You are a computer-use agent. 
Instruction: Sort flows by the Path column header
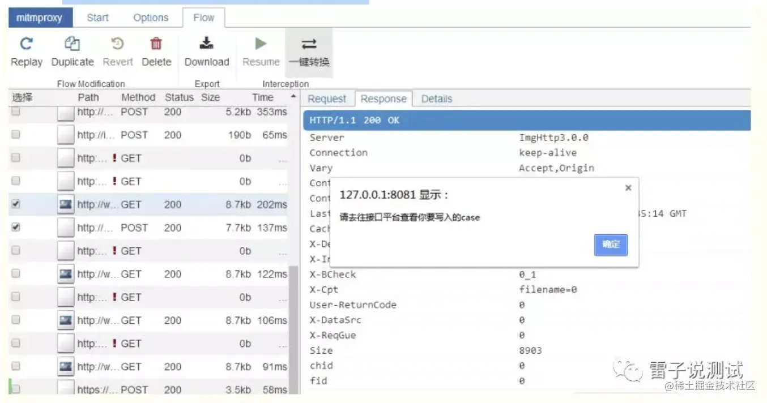88,97
